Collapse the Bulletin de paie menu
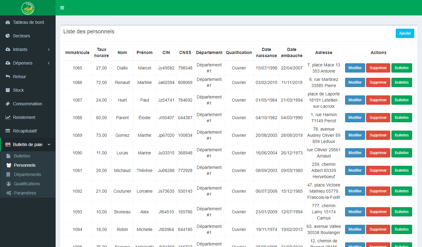 point(49,144)
